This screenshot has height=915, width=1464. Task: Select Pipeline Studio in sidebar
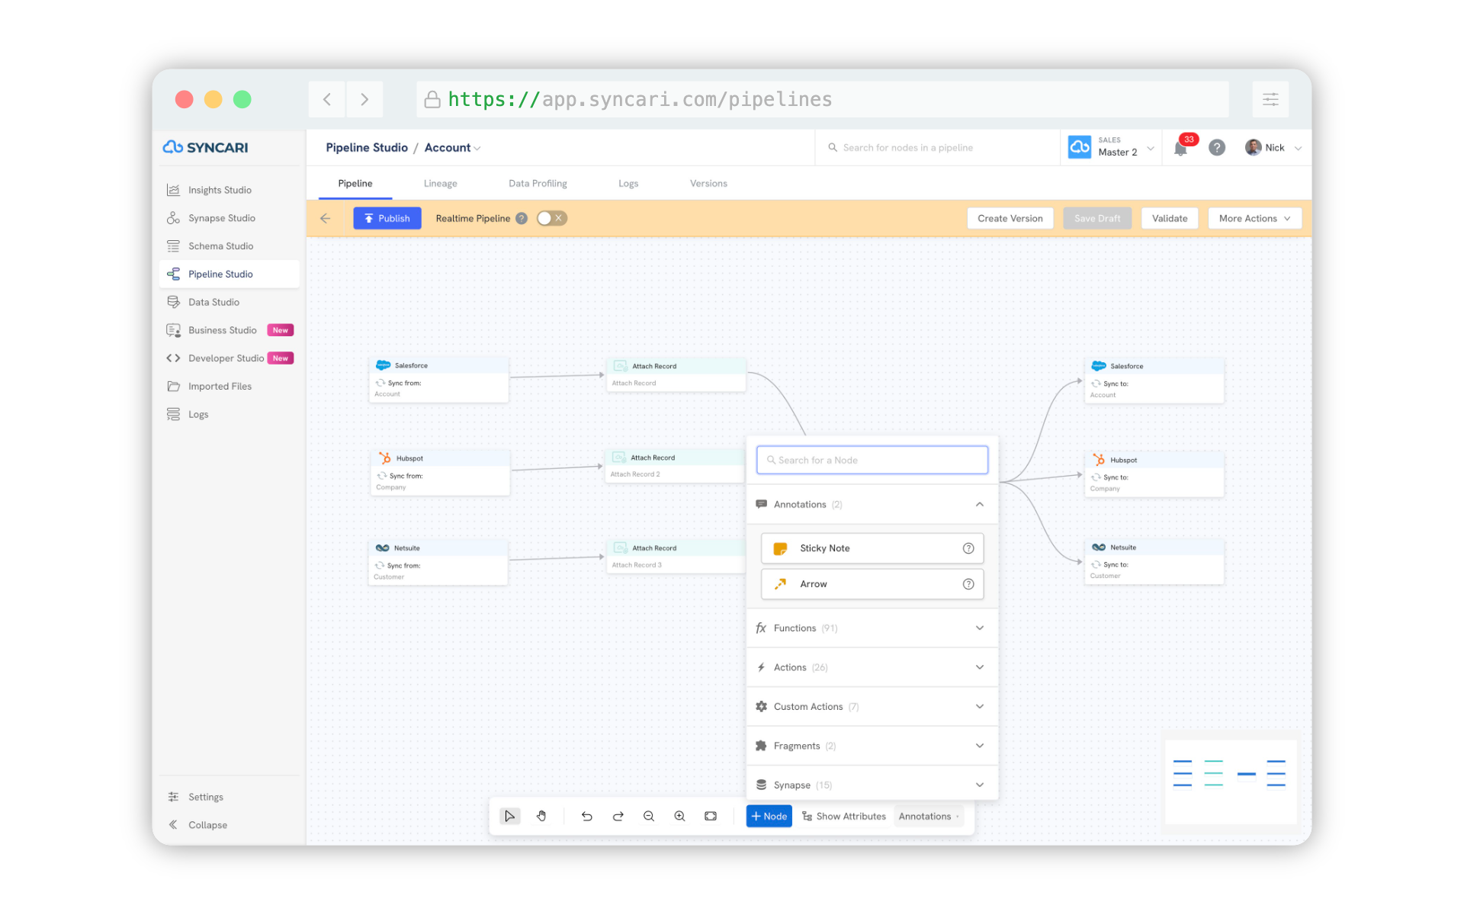coord(229,274)
